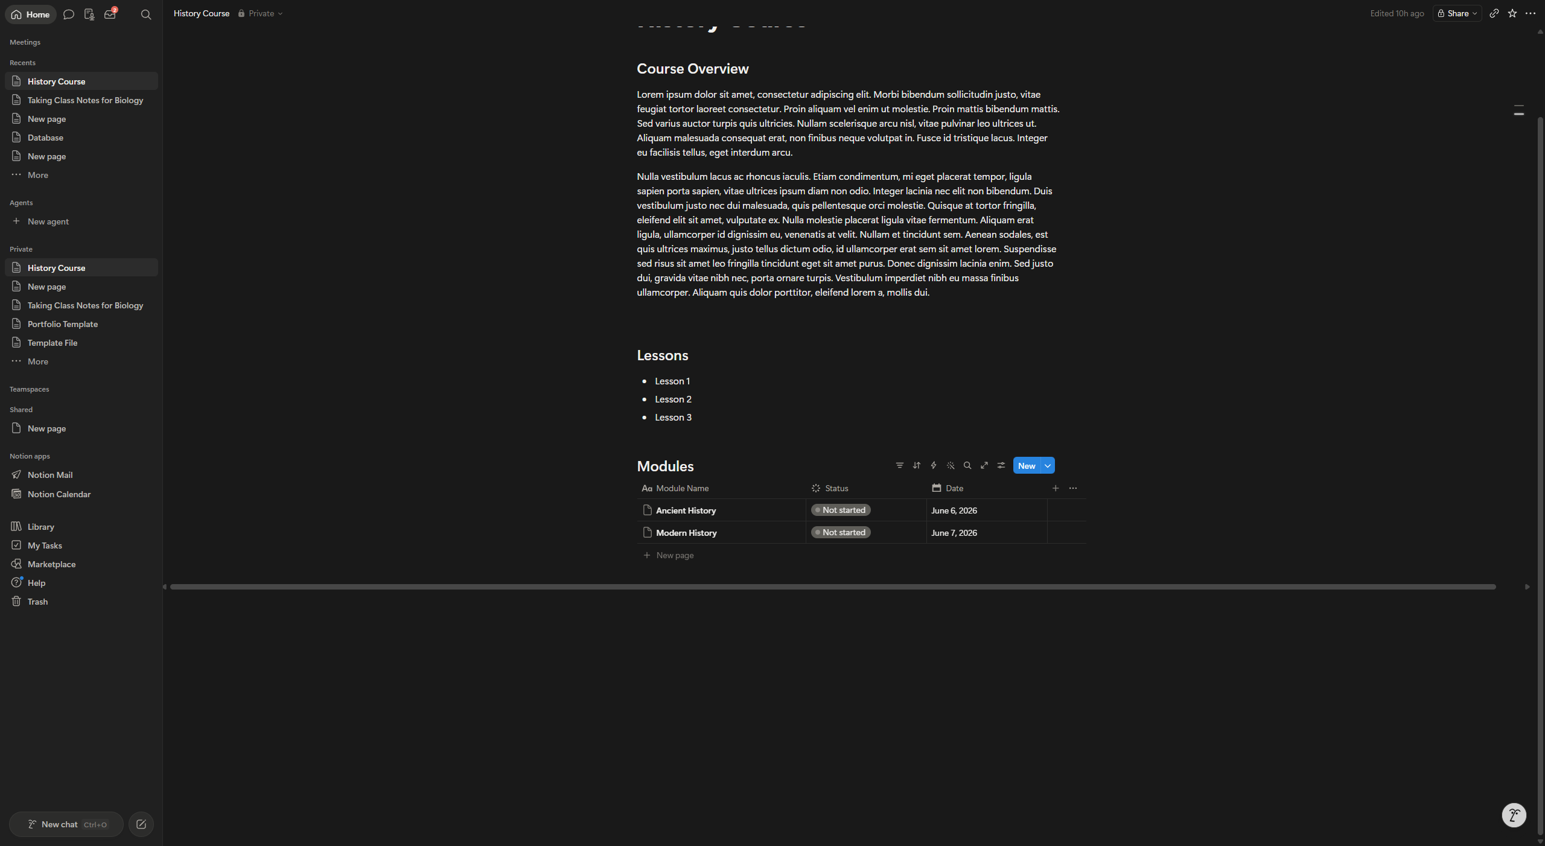
Task: Add page to favorites with star icon
Action: coord(1512,13)
